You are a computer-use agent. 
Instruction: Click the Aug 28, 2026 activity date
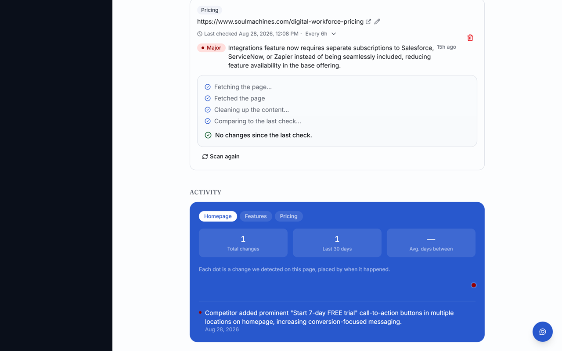coord(222,330)
